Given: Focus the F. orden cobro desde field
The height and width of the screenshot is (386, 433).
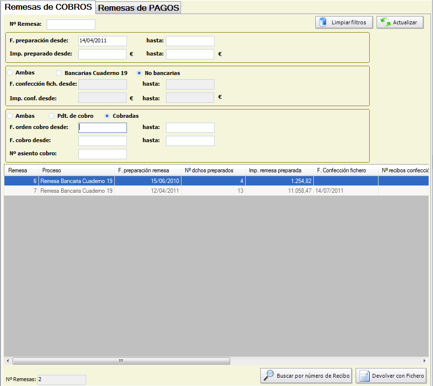Looking at the screenshot, I should pyautogui.click(x=103, y=128).
